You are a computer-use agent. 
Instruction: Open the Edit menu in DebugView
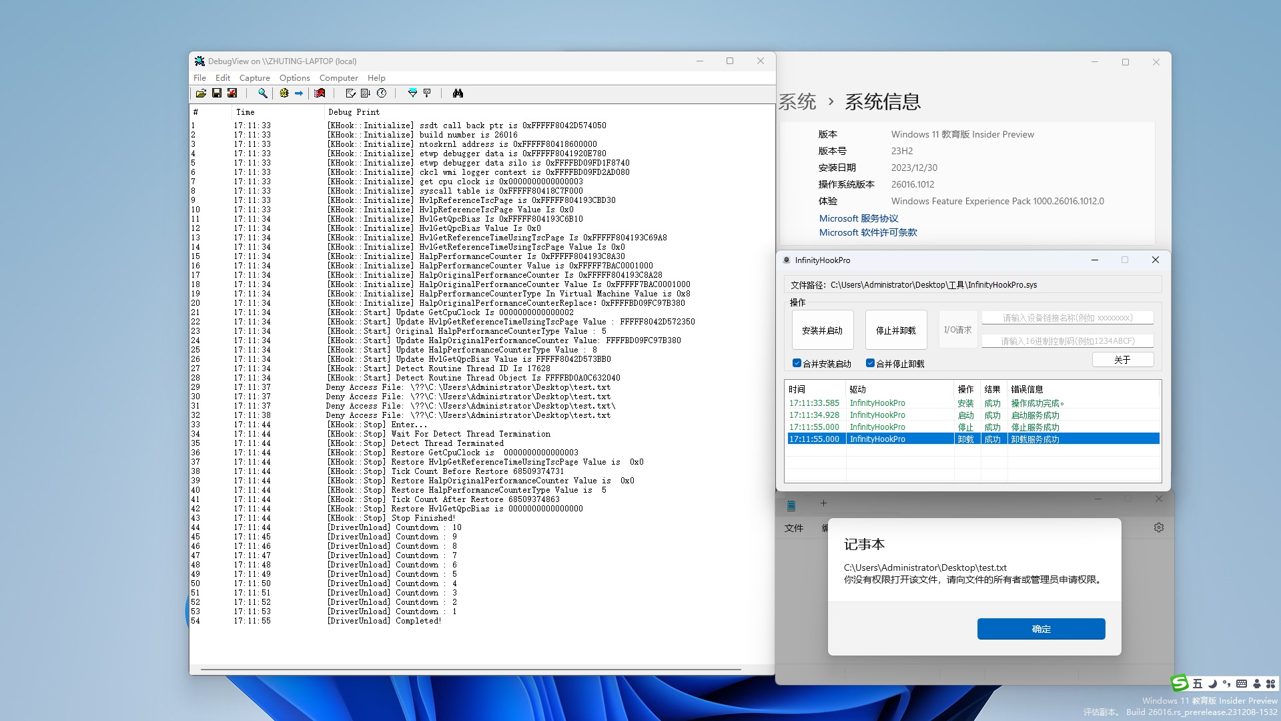pos(223,78)
